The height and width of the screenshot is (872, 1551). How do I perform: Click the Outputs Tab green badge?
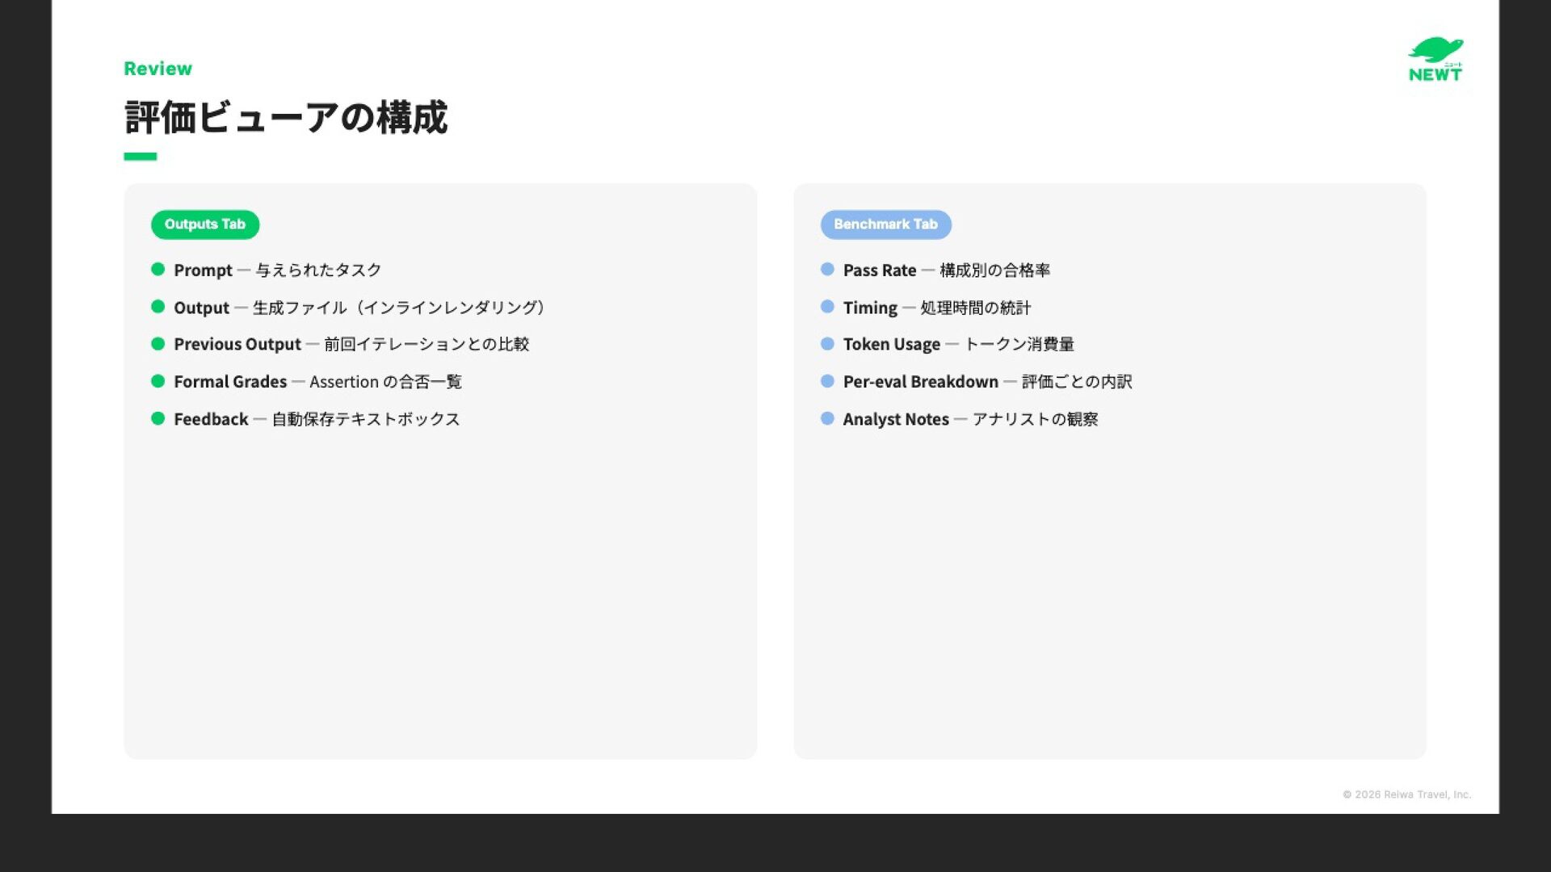click(x=205, y=224)
